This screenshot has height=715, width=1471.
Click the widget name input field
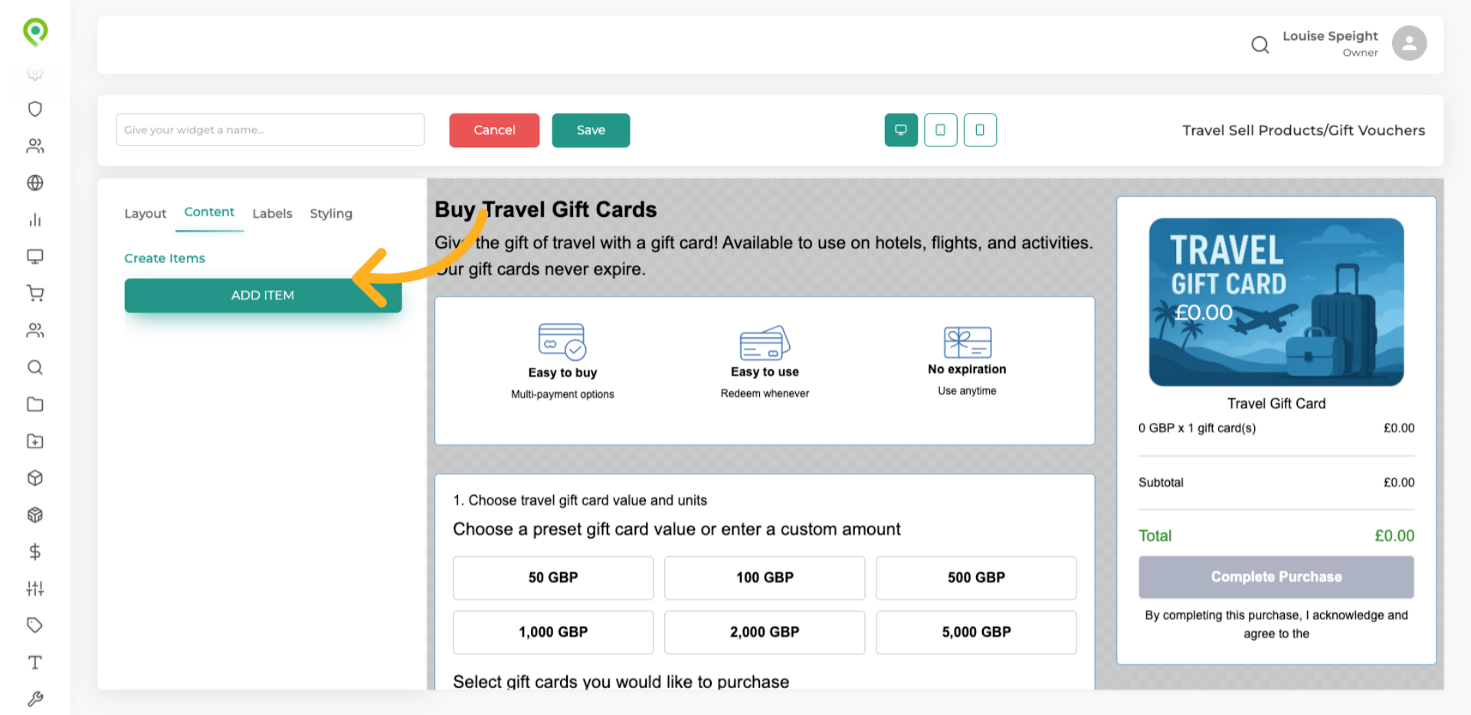point(270,130)
